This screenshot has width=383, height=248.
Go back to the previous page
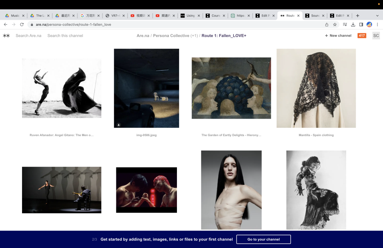coord(5,24)
